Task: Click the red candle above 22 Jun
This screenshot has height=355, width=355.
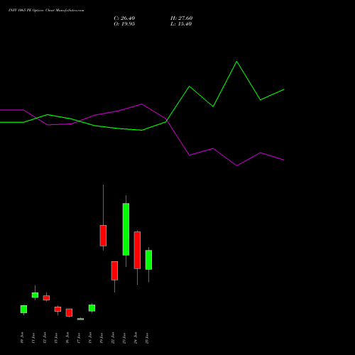Action: [114, 271]
